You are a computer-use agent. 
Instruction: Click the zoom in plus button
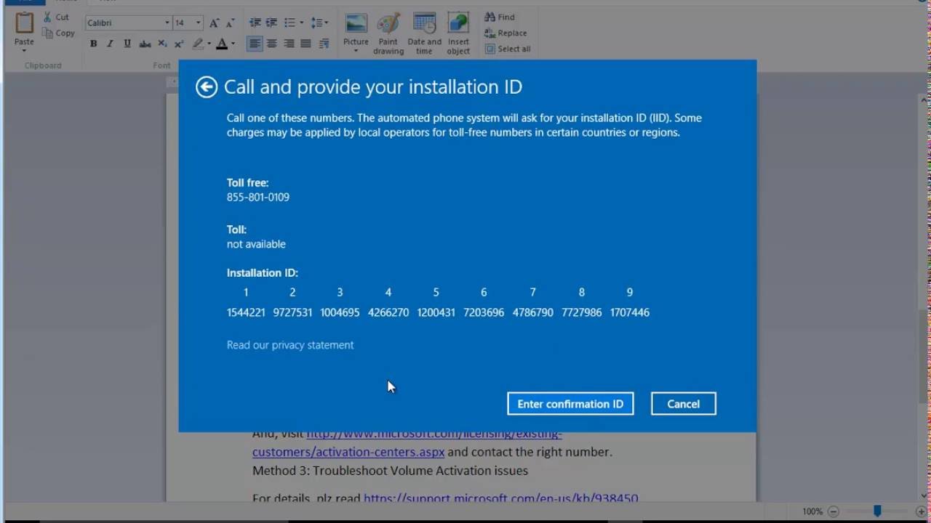(x=921, y=511)
